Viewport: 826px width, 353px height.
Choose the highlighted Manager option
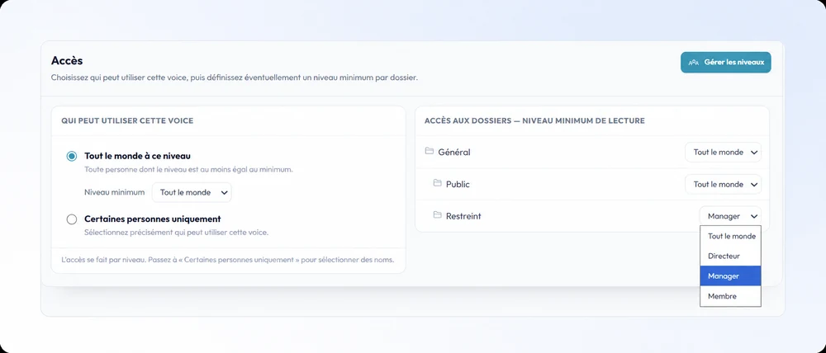pos(731,276)
